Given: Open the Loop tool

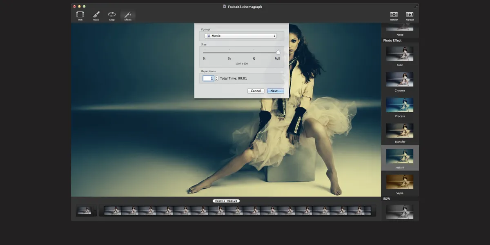Looking at the screenshot, I should [x=112, y=16].
